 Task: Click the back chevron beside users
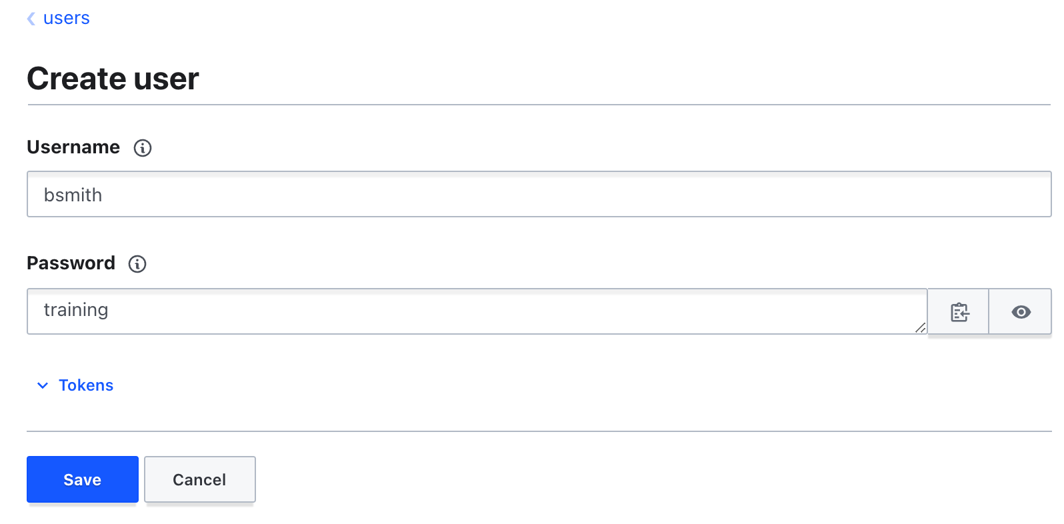(31, 19)
